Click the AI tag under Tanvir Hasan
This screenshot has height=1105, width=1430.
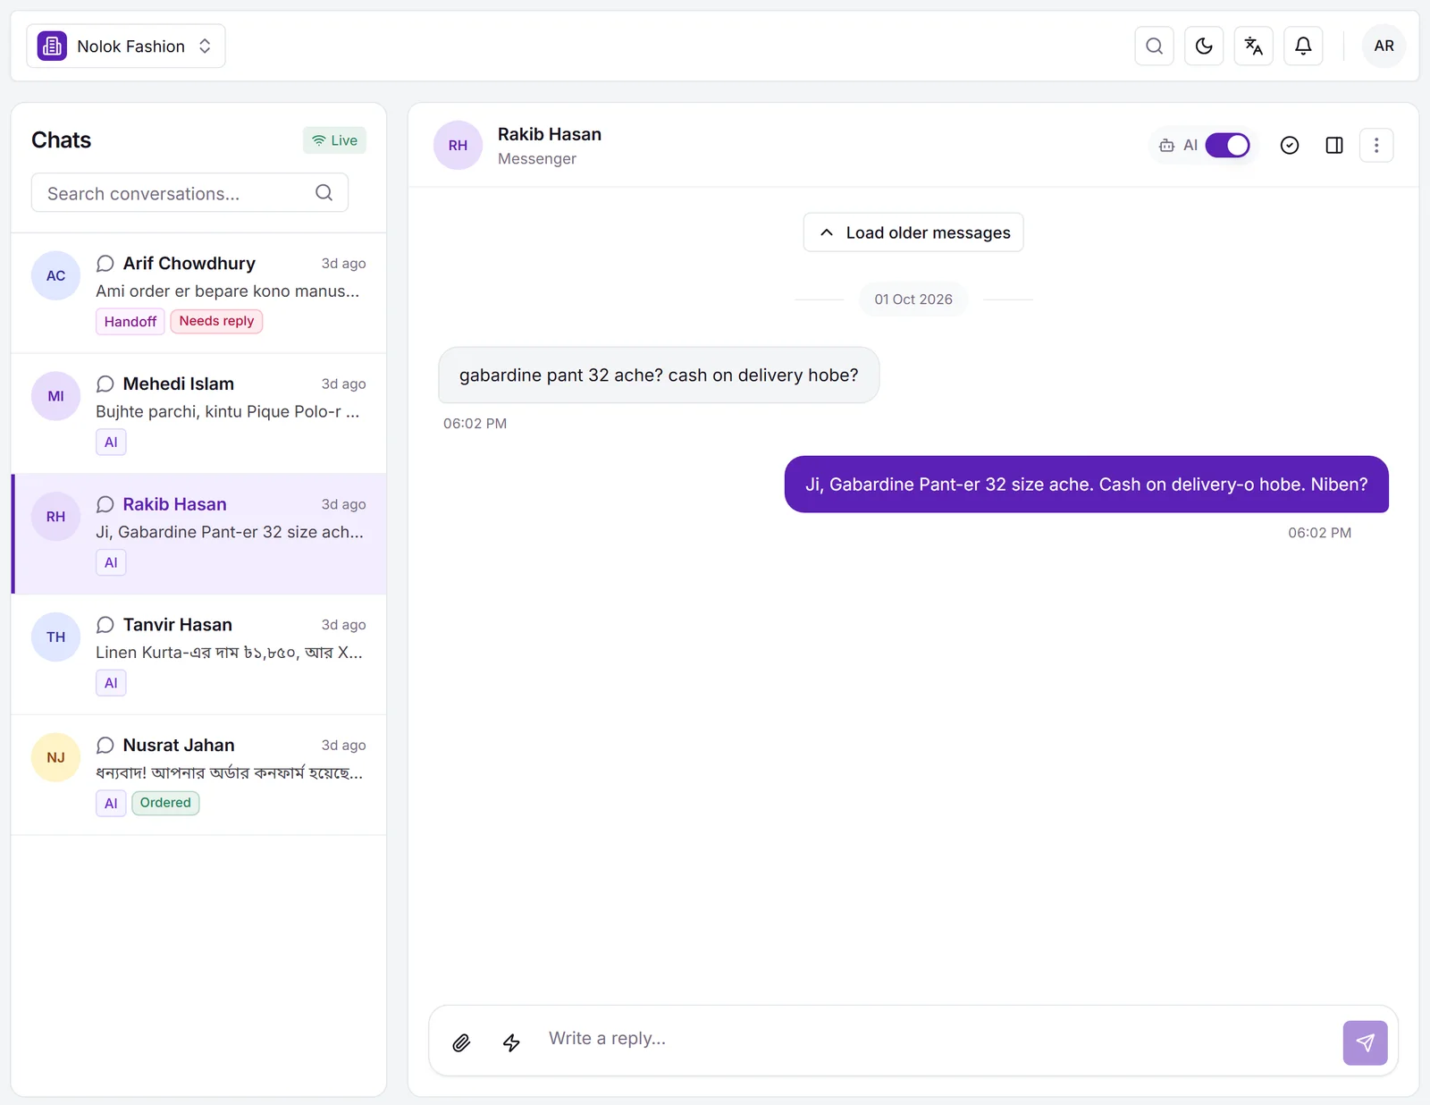(x=111, y=683)
